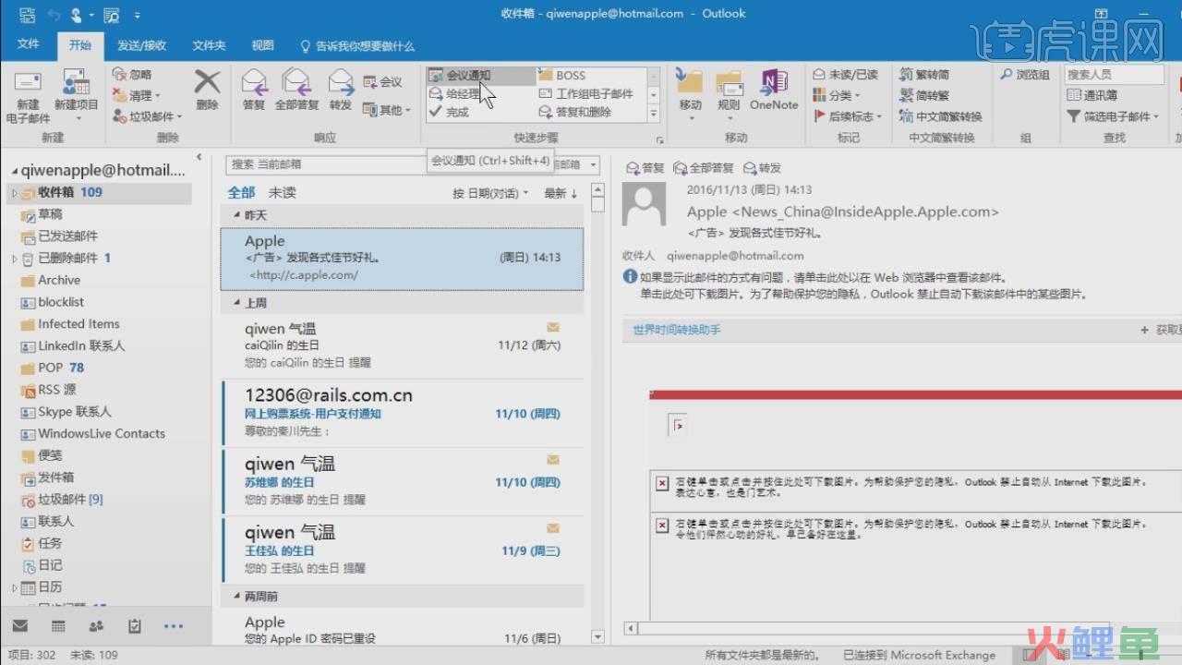
Task: Switch to 视图 ribbon tab
Action: point(263,45)
